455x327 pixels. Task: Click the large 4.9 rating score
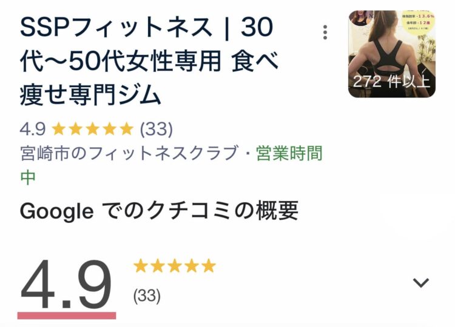coord(66,285)
